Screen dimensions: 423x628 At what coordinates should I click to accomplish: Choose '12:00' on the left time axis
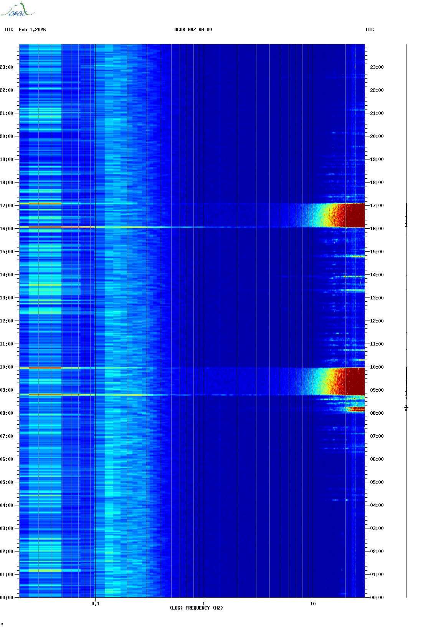point(7,321)
